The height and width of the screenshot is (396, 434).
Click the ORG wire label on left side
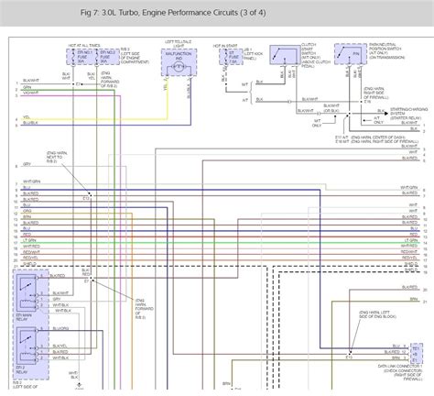coord(27,211)
